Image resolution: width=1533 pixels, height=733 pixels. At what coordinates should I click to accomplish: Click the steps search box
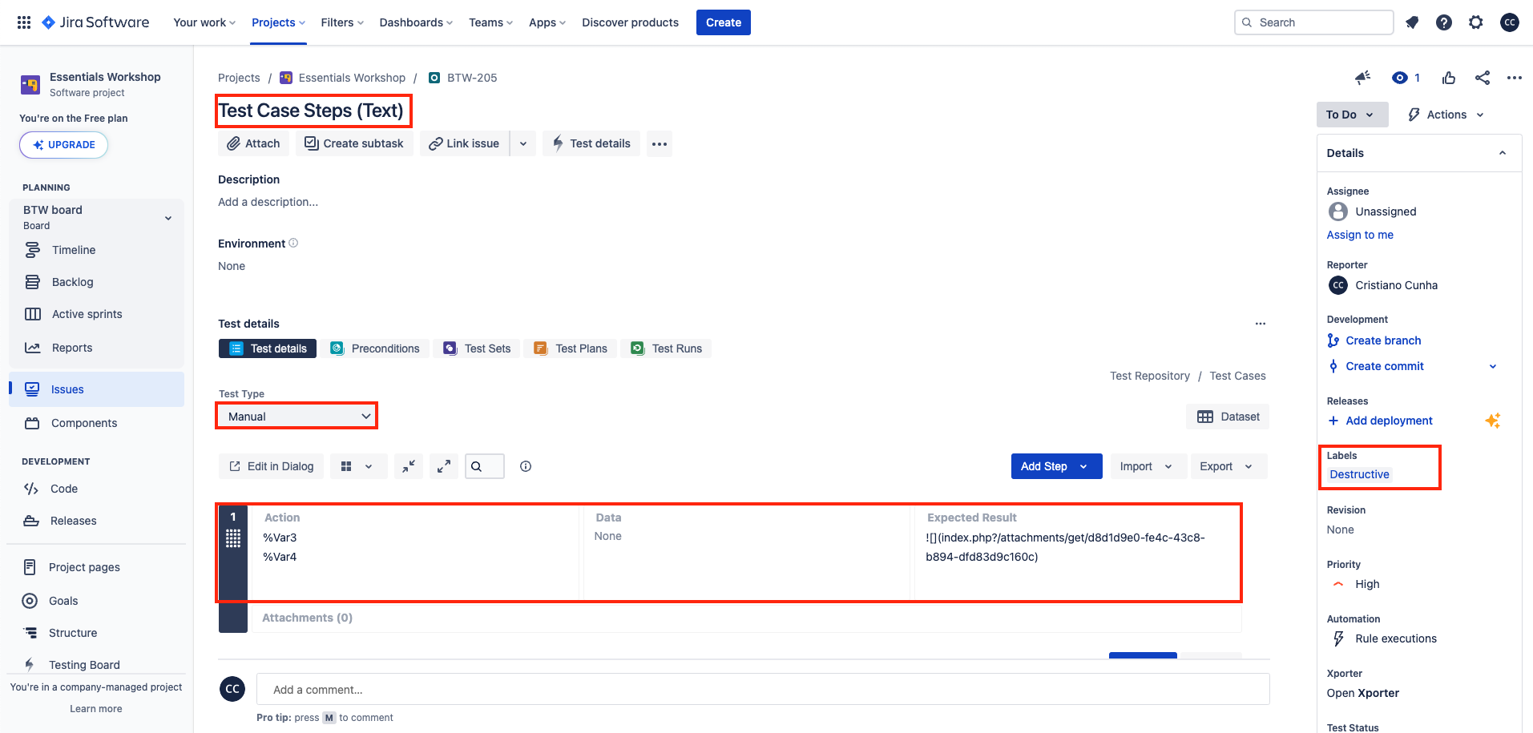[x=485, y=466]
